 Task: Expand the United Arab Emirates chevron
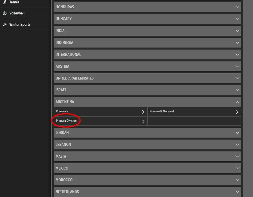pos(237,78)
